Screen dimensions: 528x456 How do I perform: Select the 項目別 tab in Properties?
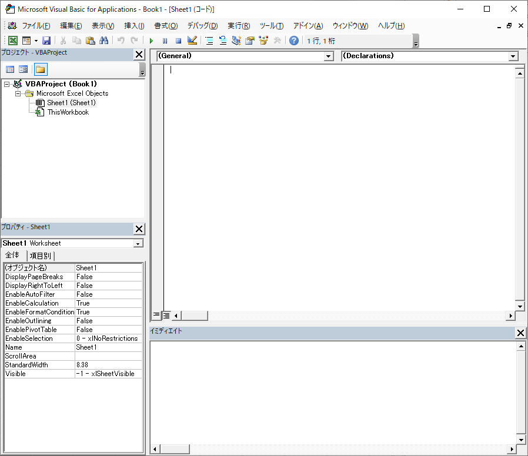tap(40, 256)
